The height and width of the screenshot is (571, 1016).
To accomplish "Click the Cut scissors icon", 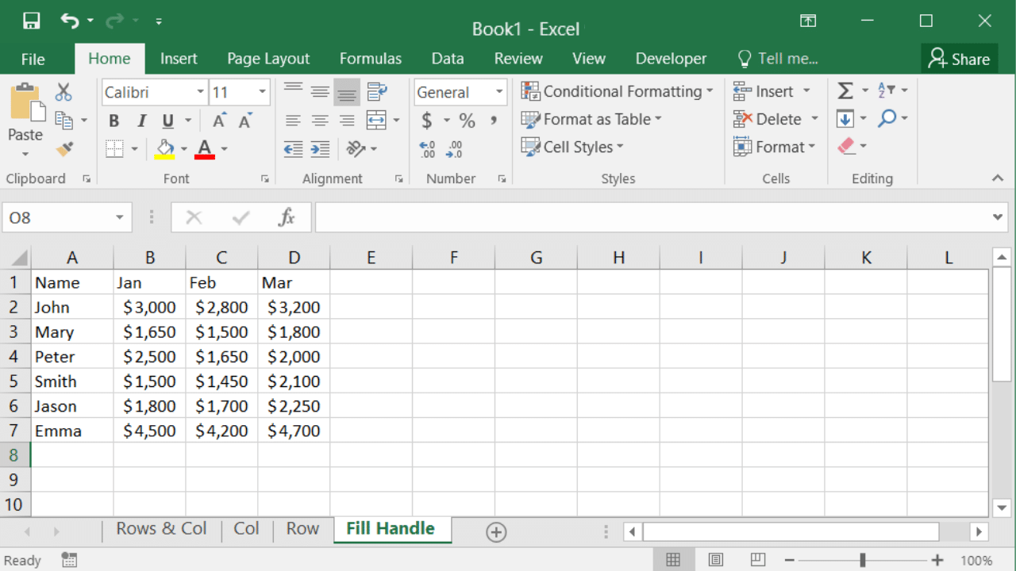I will (63, 92).
